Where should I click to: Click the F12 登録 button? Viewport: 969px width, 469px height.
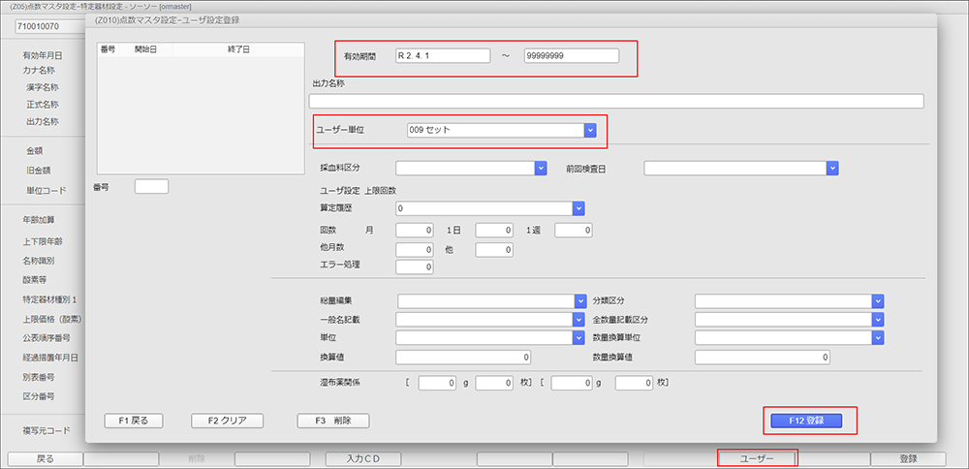(x=807, y=421)
